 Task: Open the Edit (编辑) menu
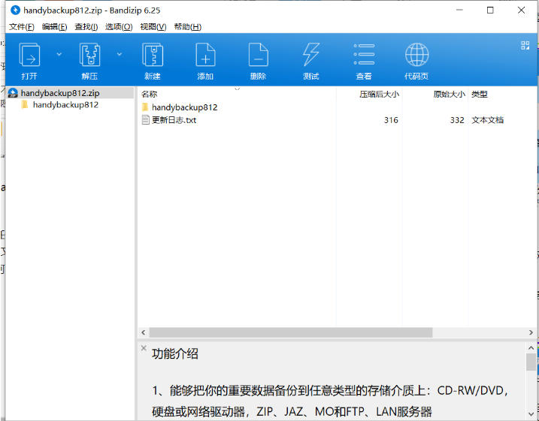(x=54, y=27)
